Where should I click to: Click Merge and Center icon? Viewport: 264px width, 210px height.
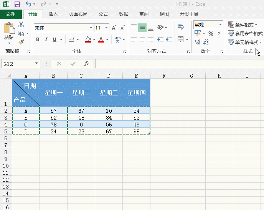180,39
